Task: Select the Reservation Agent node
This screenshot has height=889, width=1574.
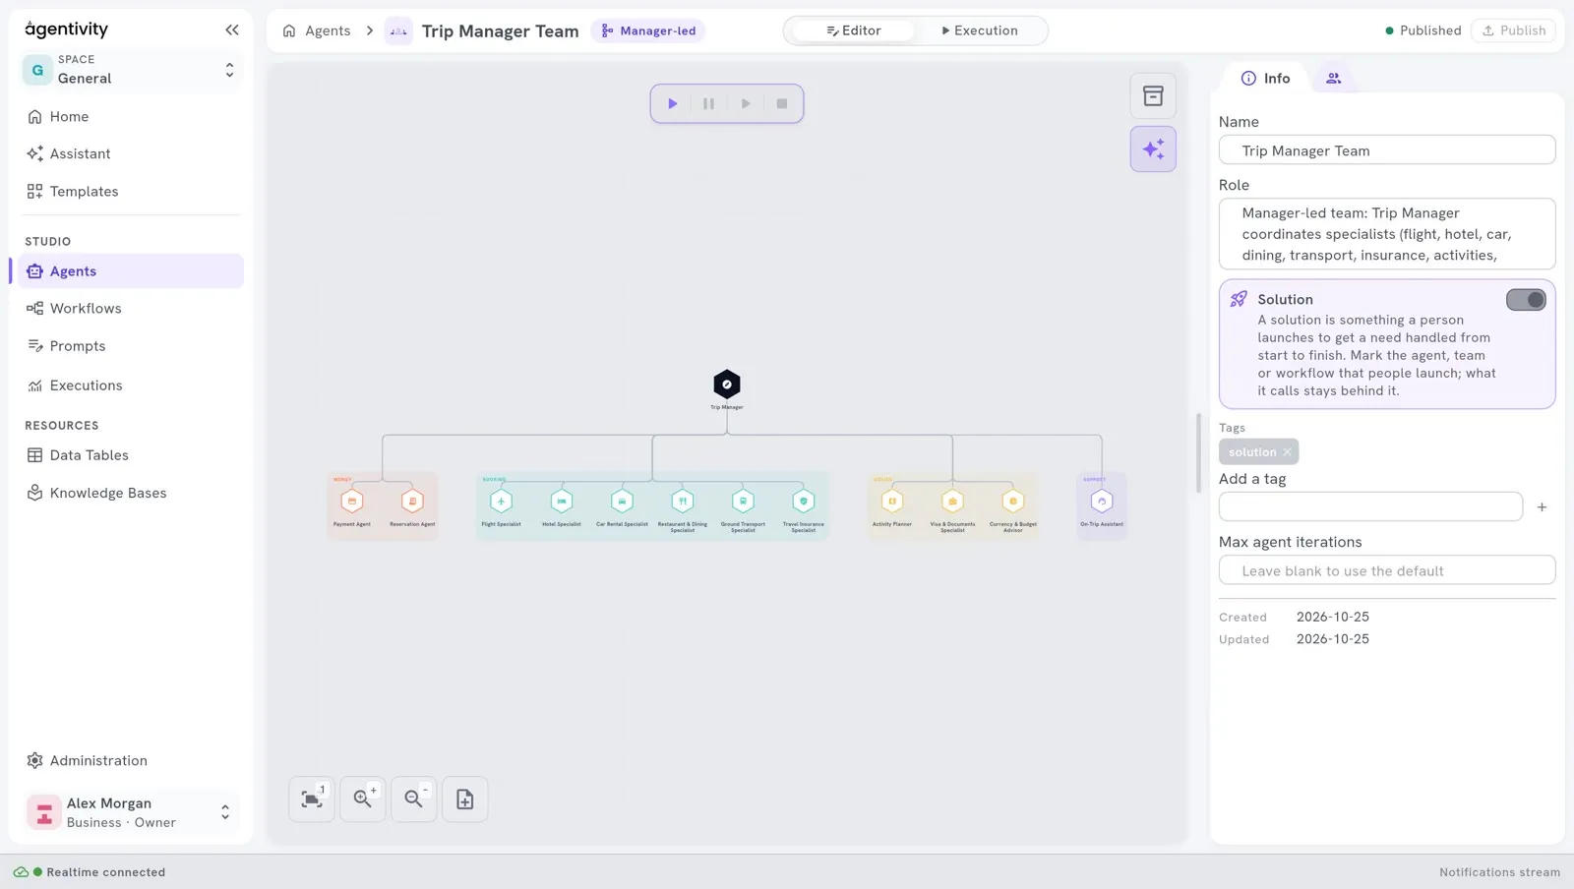Action: click(412, 502)
